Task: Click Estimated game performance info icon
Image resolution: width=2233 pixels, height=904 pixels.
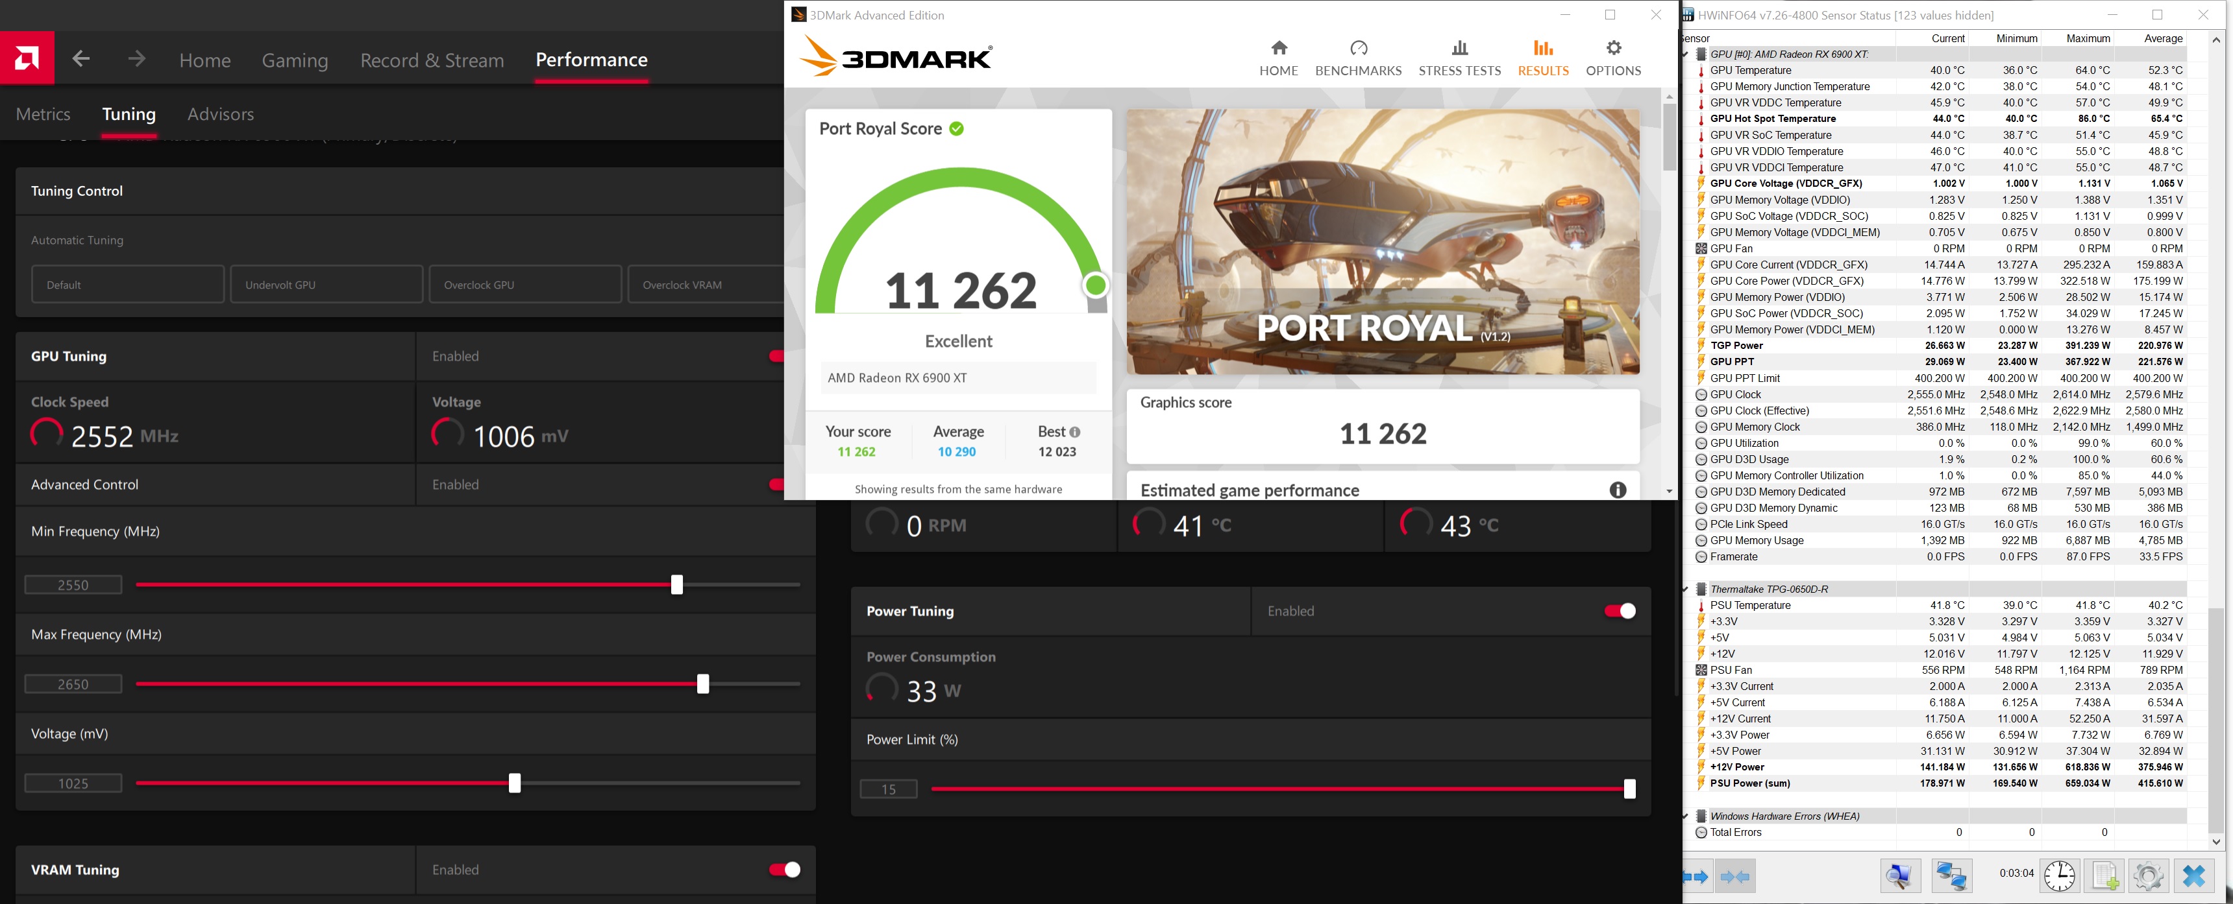Action: pos(1617,490)
